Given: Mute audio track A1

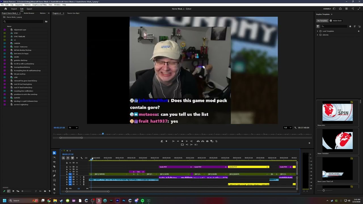Looking at the screenshot, I should pos(77,177).
